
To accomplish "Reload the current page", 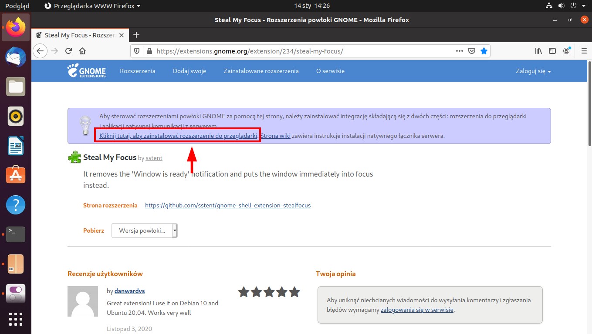I will point(68,51).
